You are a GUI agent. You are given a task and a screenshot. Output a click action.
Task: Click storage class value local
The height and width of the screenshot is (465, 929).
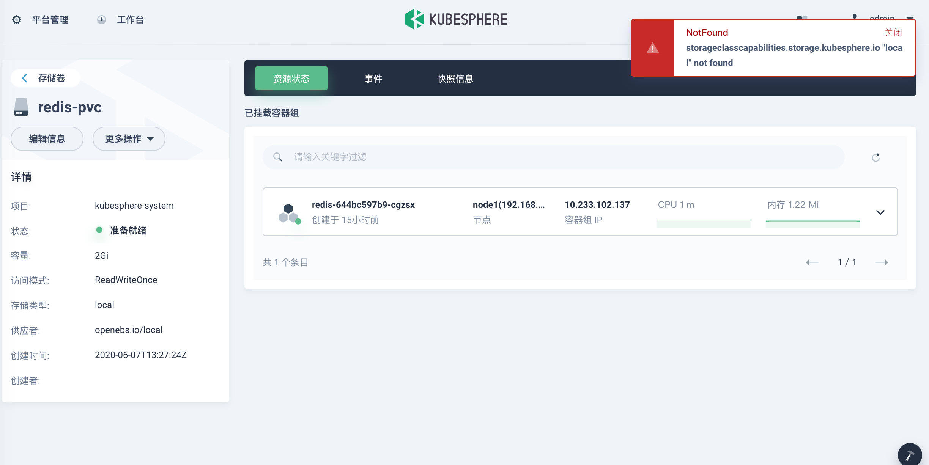tap(104, 305)
